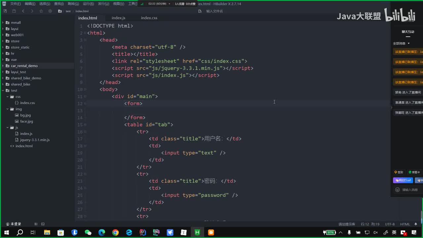The width and height of the screenshot is (423, 238).
Task: Open the HBuilder logo menu icon
Action: [4, 4]
